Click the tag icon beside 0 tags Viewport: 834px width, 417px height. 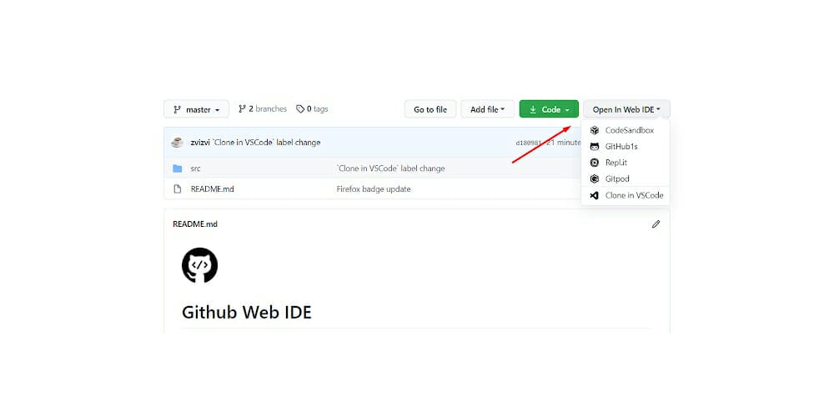(300, 109)
